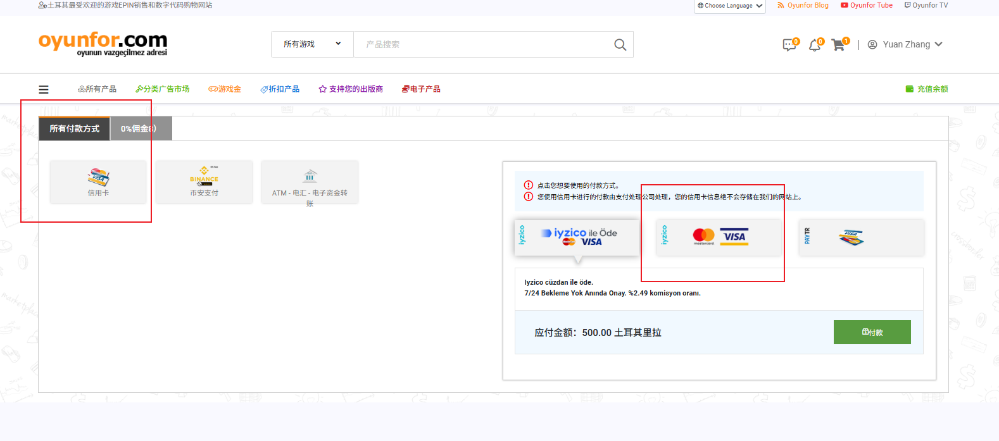Open the Oyunfor Tube link
The width and height of the screenshot is (999, 441).
[x=867, y=5]
